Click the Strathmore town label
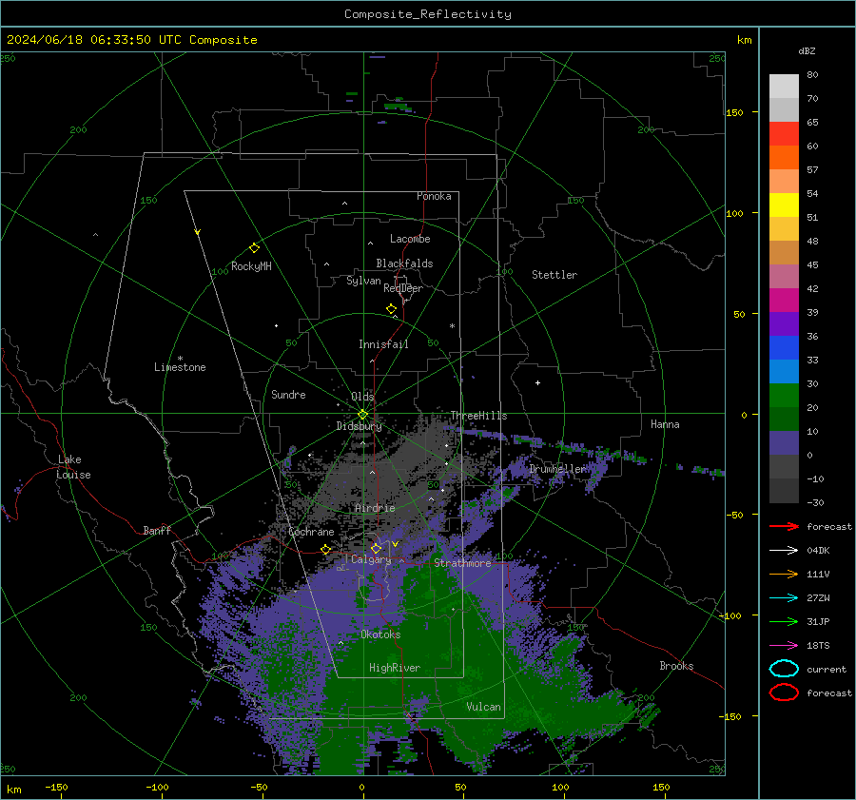This screenshot has width=856, height=800. pyautogui.click(x=462, y=563)
